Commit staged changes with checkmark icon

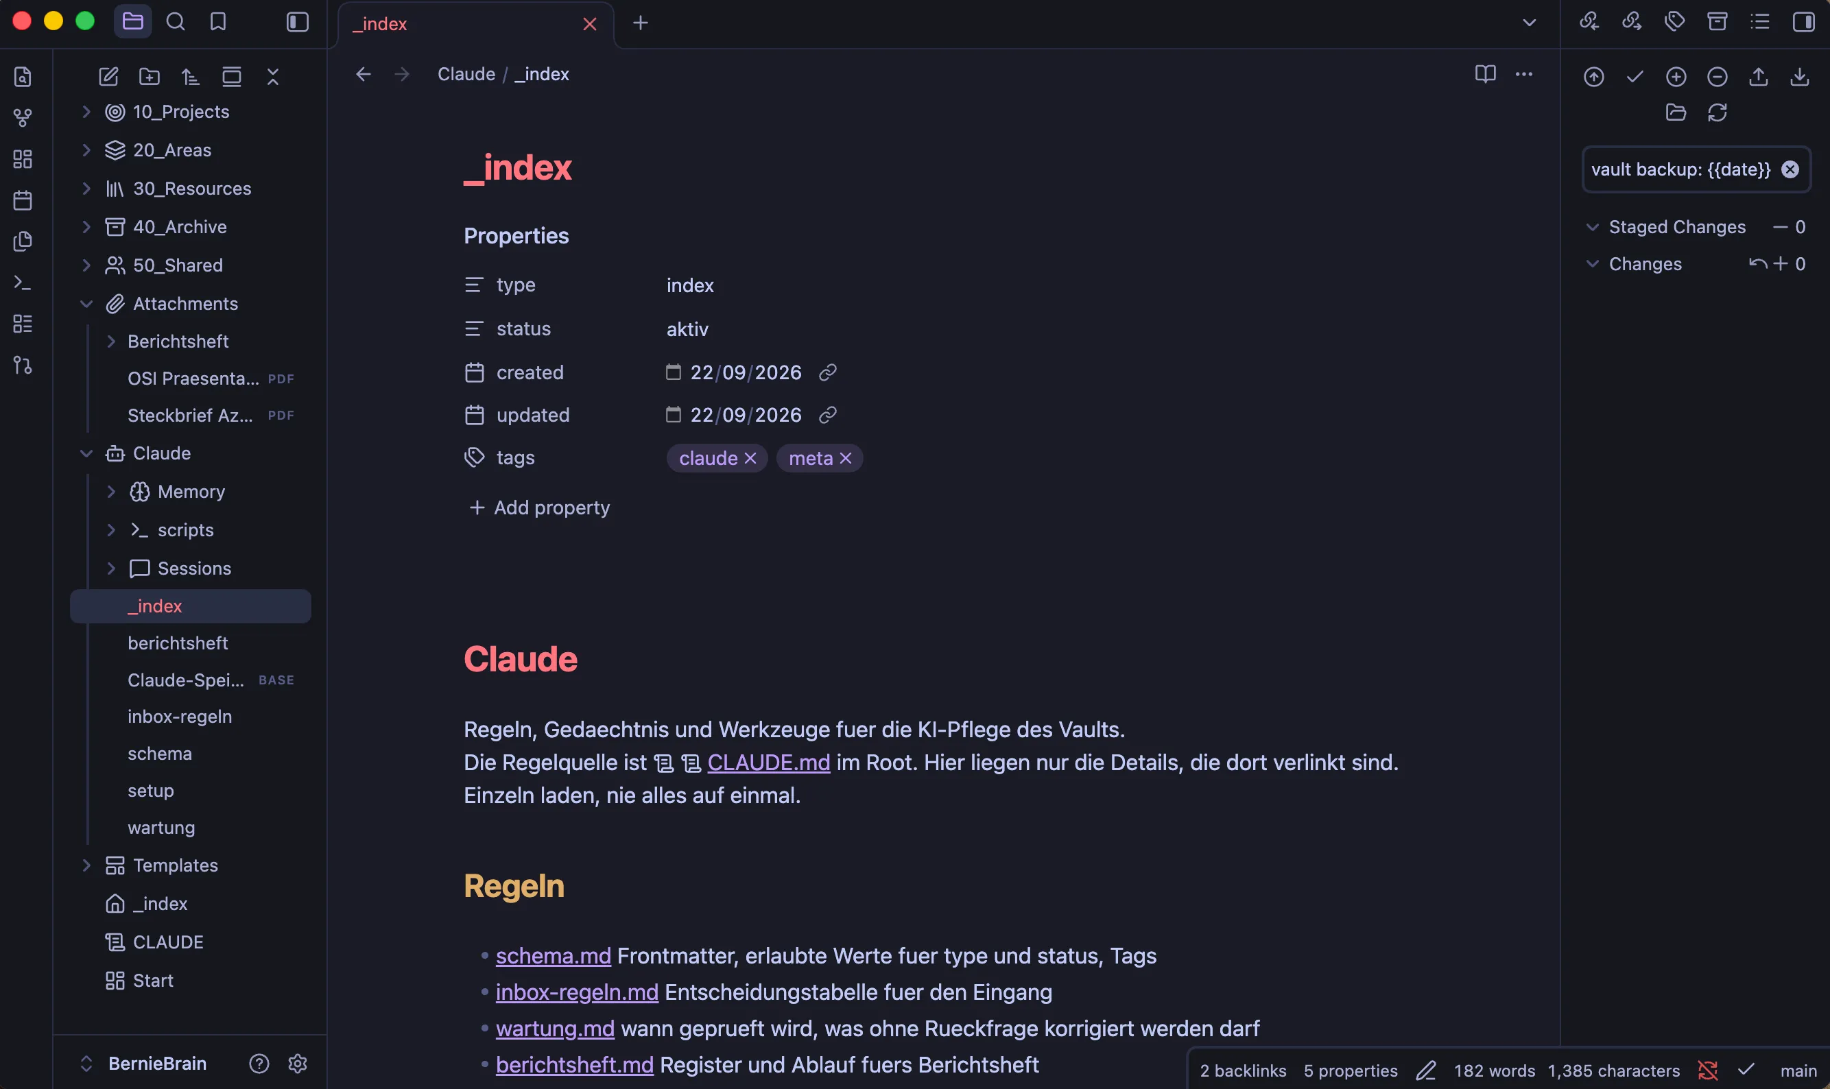point(1635,76)
